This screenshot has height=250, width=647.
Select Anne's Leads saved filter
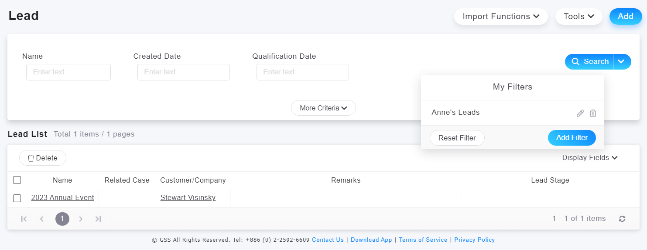pos(455,112)
